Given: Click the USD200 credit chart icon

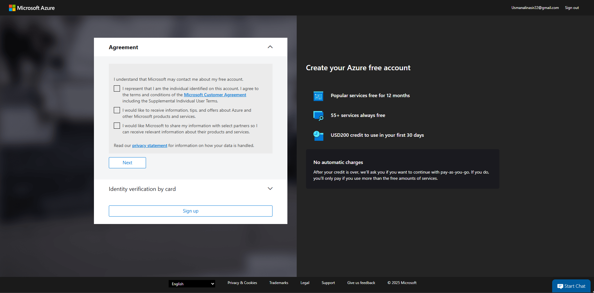Looking at the screenshot, I should [318, 136].
